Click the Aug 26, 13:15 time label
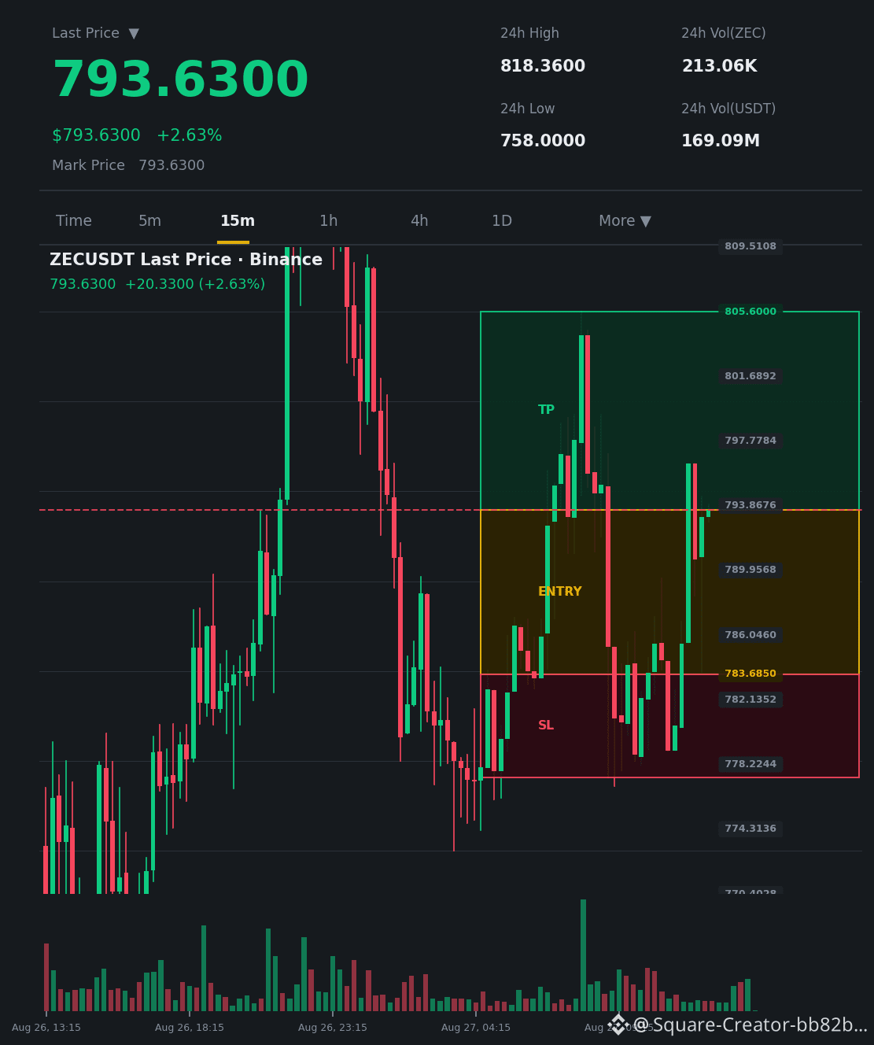 click(46, 1028)
